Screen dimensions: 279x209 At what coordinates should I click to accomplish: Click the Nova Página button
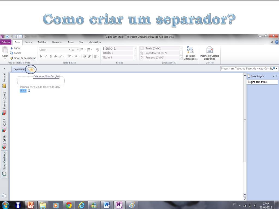(256, 76)
